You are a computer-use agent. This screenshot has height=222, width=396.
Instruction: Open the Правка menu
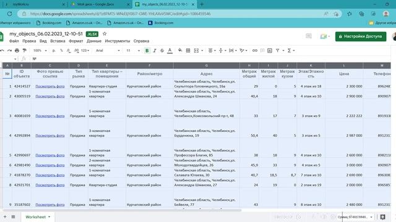[x=29, y=41]
